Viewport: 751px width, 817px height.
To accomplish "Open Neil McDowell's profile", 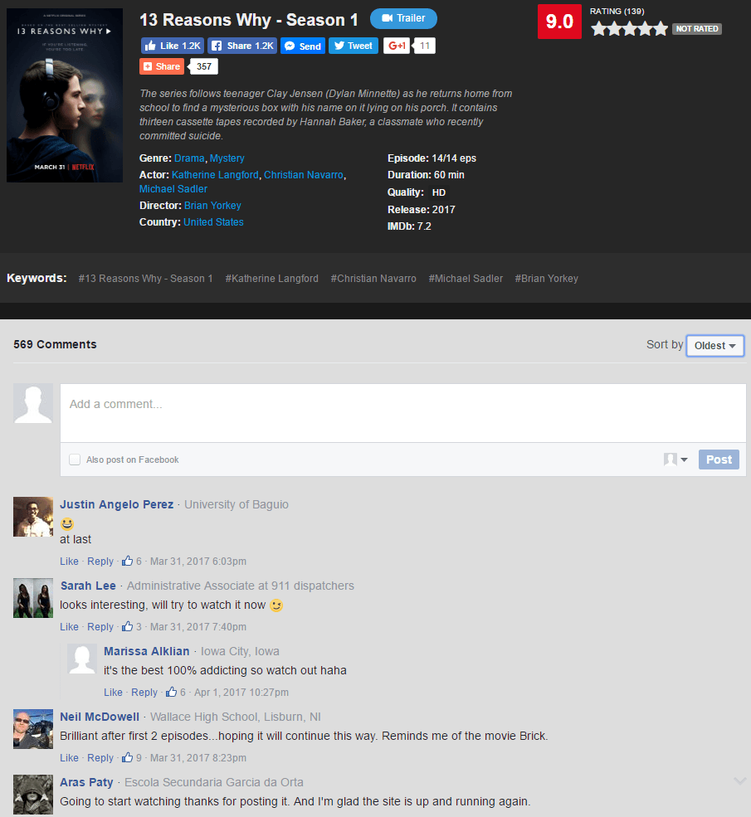I will tap(100, 717).
